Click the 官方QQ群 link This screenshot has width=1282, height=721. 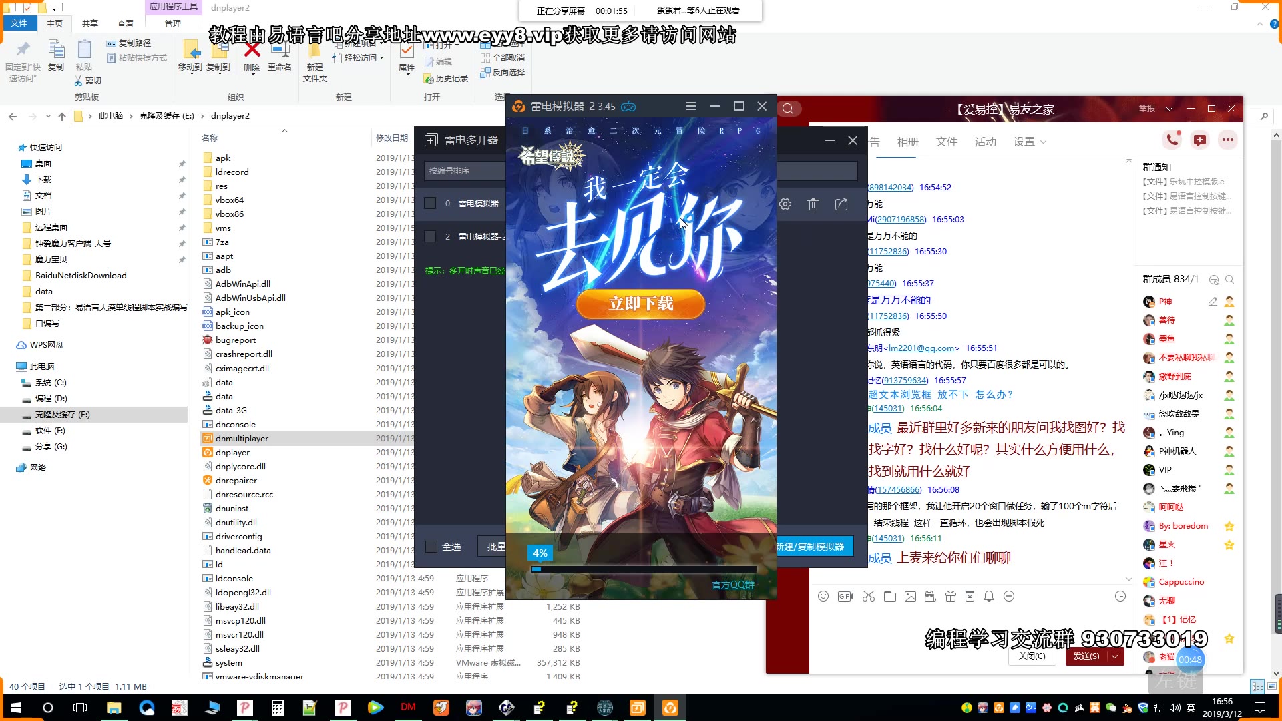point(732,585)
